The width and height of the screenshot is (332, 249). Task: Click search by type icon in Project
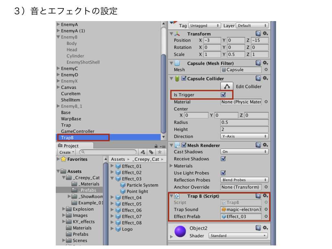143,152
